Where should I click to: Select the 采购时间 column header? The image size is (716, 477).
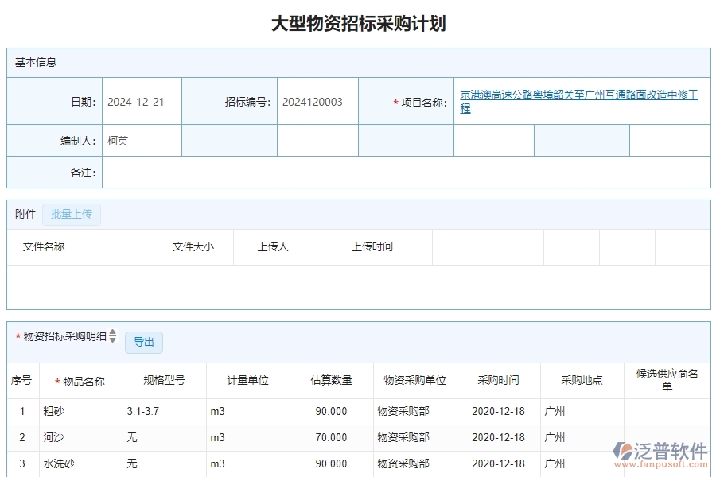[x=496, y=380]
